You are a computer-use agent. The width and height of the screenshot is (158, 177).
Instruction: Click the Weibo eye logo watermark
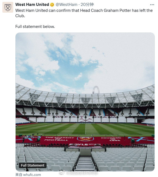62,173
